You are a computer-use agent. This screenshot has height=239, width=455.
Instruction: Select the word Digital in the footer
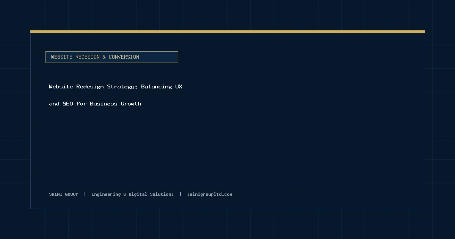(138, 194)
